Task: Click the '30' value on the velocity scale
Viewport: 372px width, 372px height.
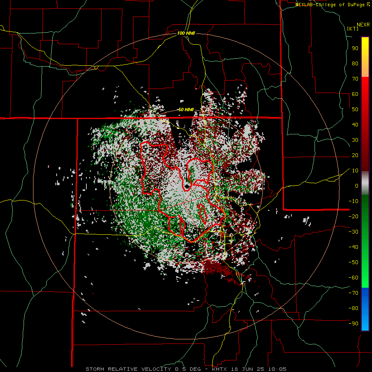Action: point(355,140)
